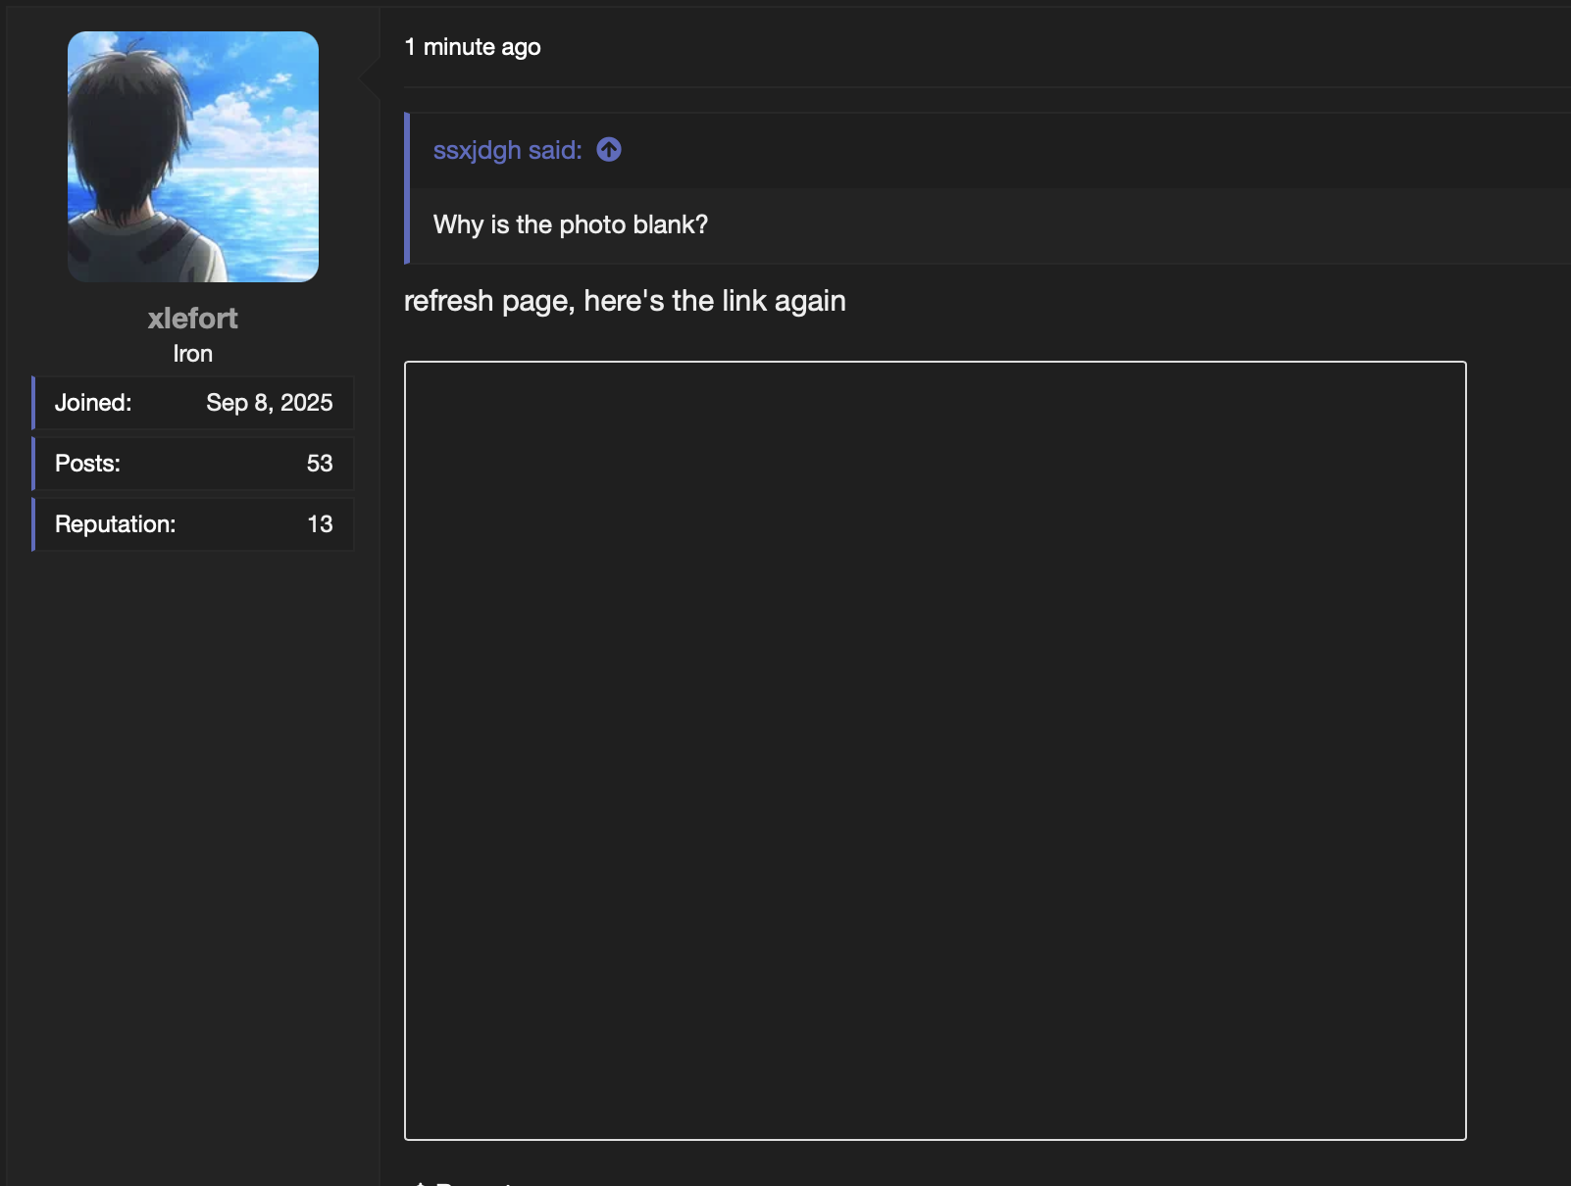
Task: Click the Reputation value 13
Action: click(321, 524)
